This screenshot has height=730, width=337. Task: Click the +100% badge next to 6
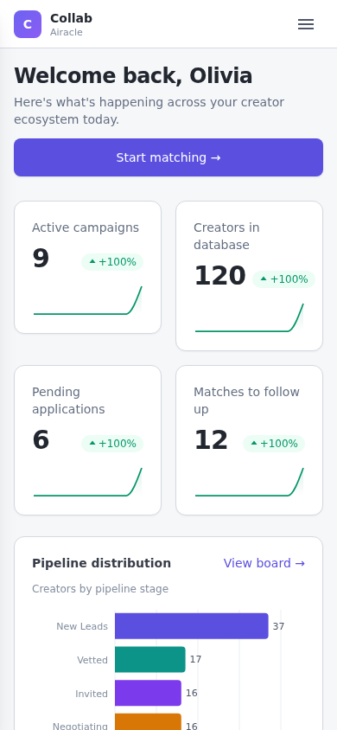(112, 444)
